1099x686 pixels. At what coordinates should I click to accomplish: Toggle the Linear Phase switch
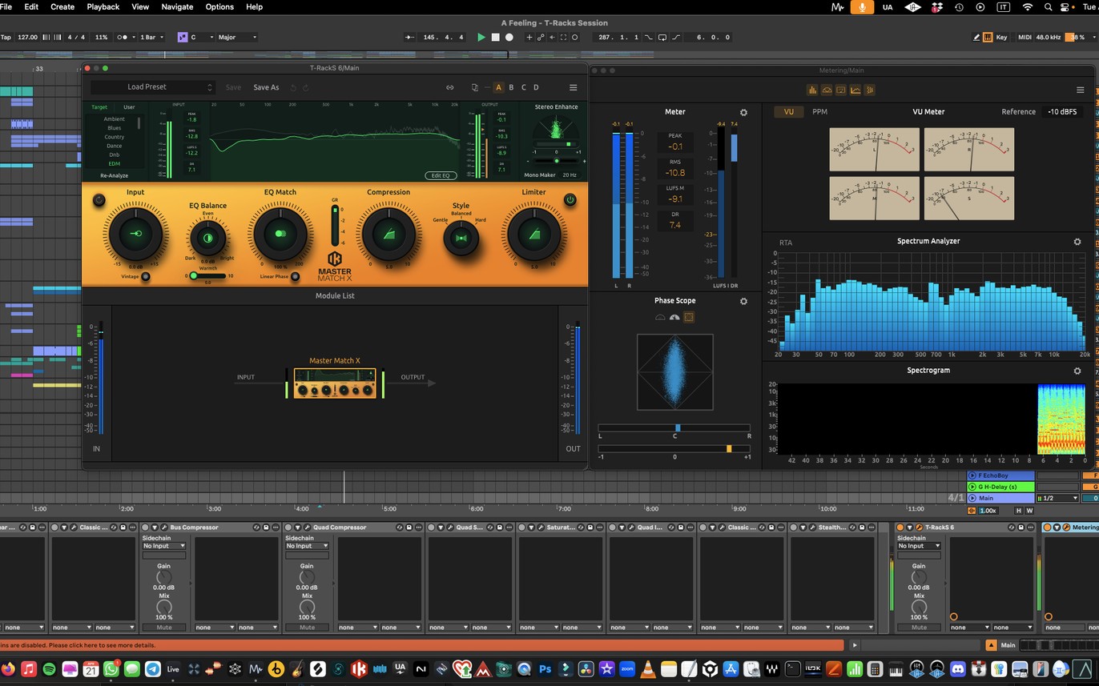pos(295,276)
